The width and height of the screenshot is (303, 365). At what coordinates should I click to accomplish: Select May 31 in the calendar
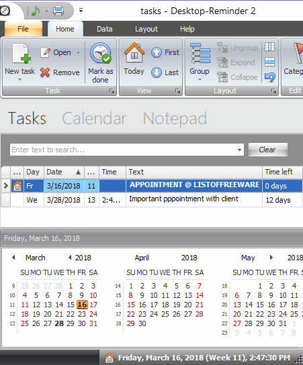point(283,323)
